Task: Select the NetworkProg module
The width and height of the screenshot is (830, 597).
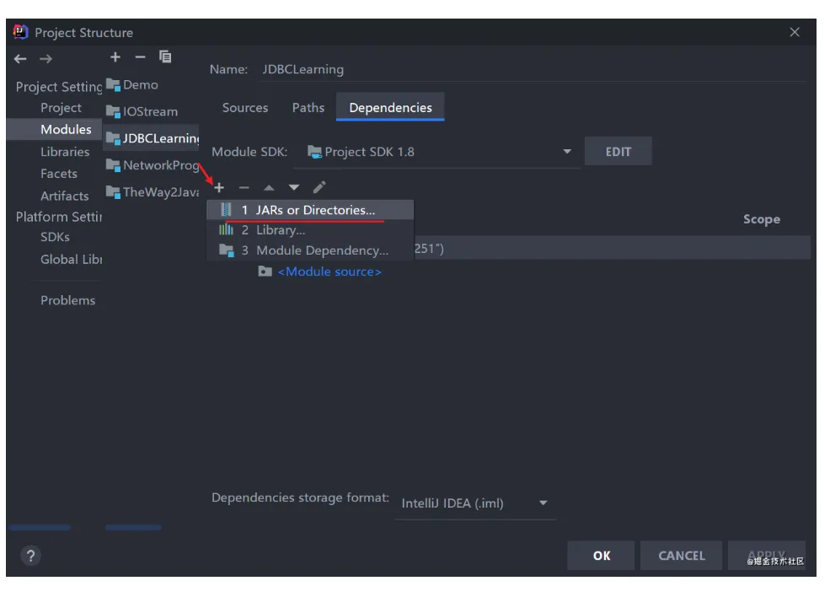Action: click(151, 165)
